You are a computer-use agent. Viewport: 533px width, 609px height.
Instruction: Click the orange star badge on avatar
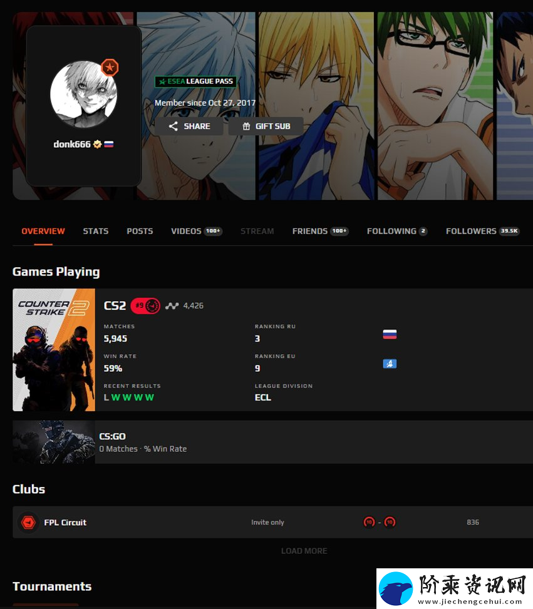pos(110,67)
